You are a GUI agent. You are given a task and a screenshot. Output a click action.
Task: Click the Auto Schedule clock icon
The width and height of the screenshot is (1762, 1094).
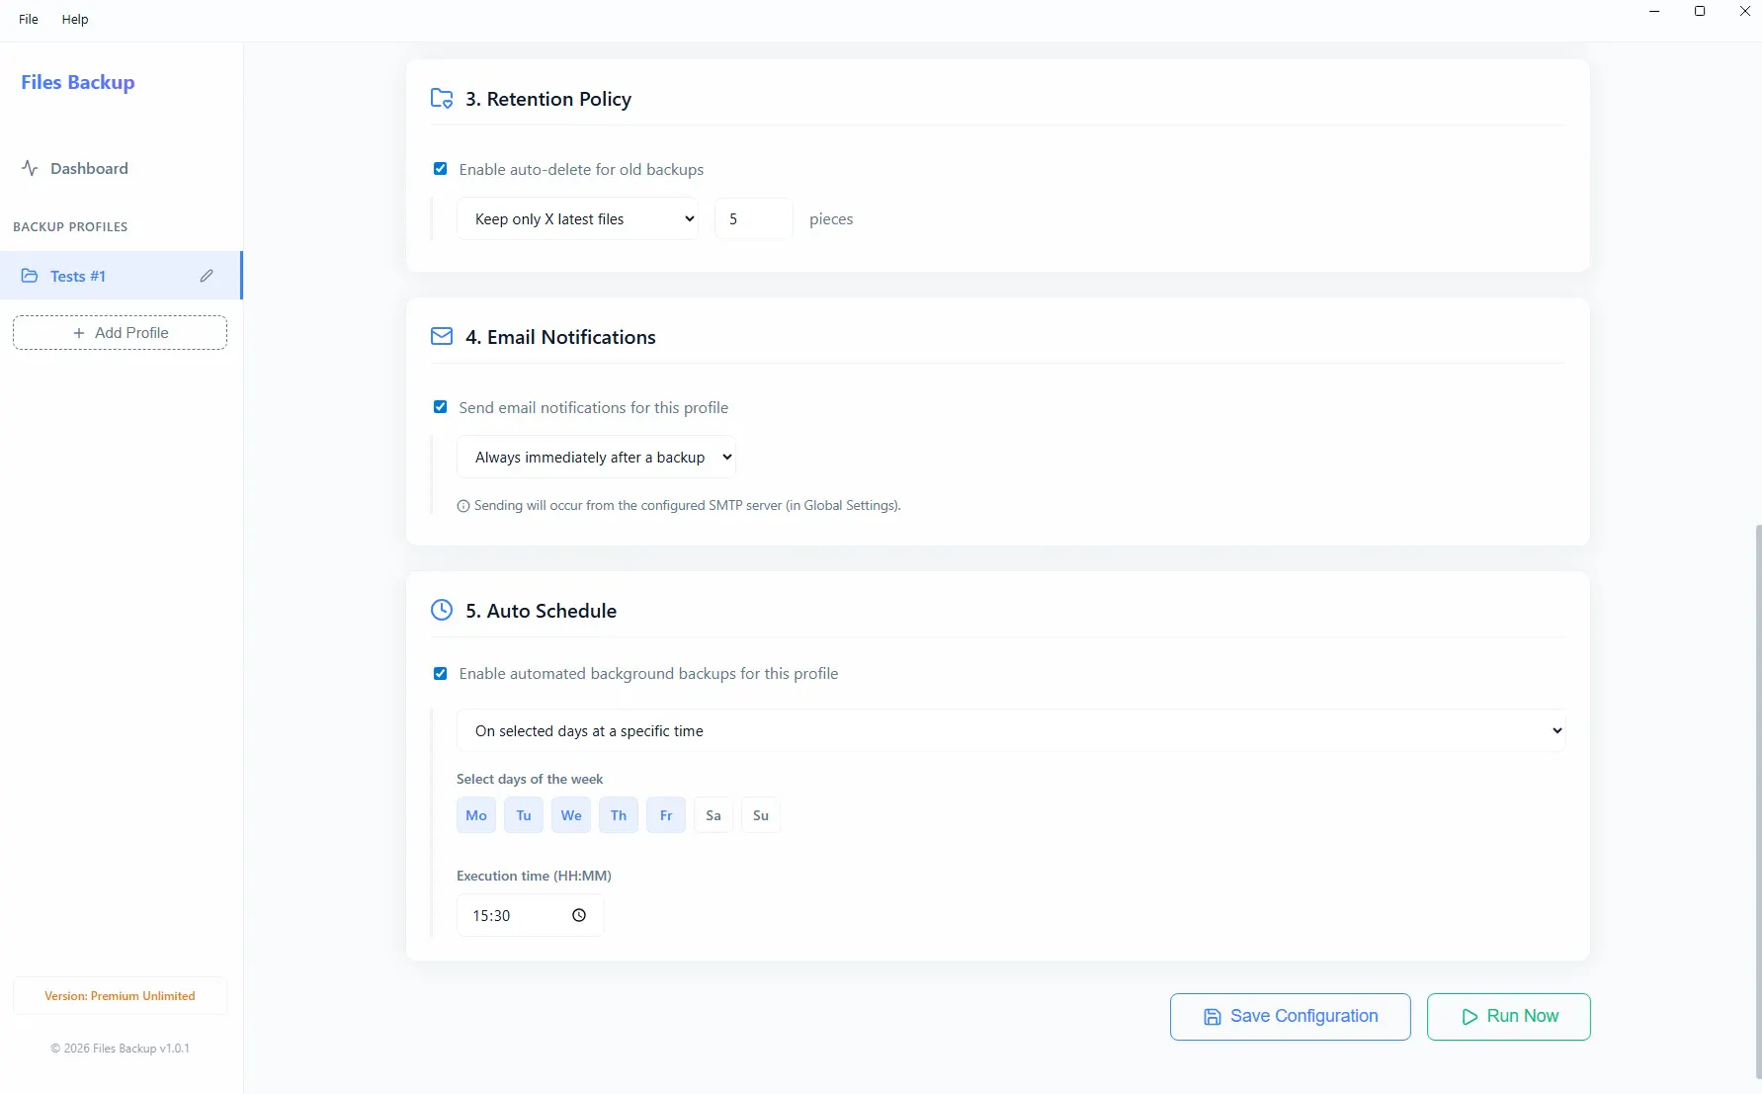(442, 611)
